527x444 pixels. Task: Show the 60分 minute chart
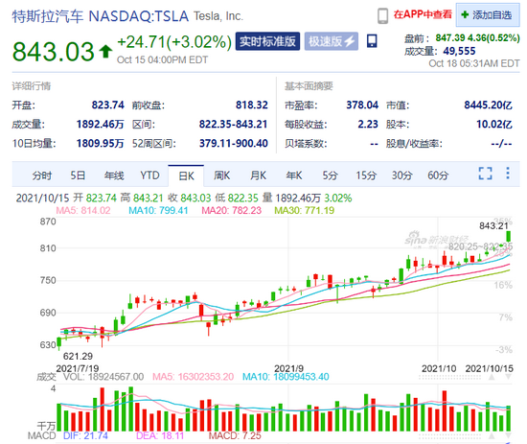pyautogui.click(x=438, y=175)
